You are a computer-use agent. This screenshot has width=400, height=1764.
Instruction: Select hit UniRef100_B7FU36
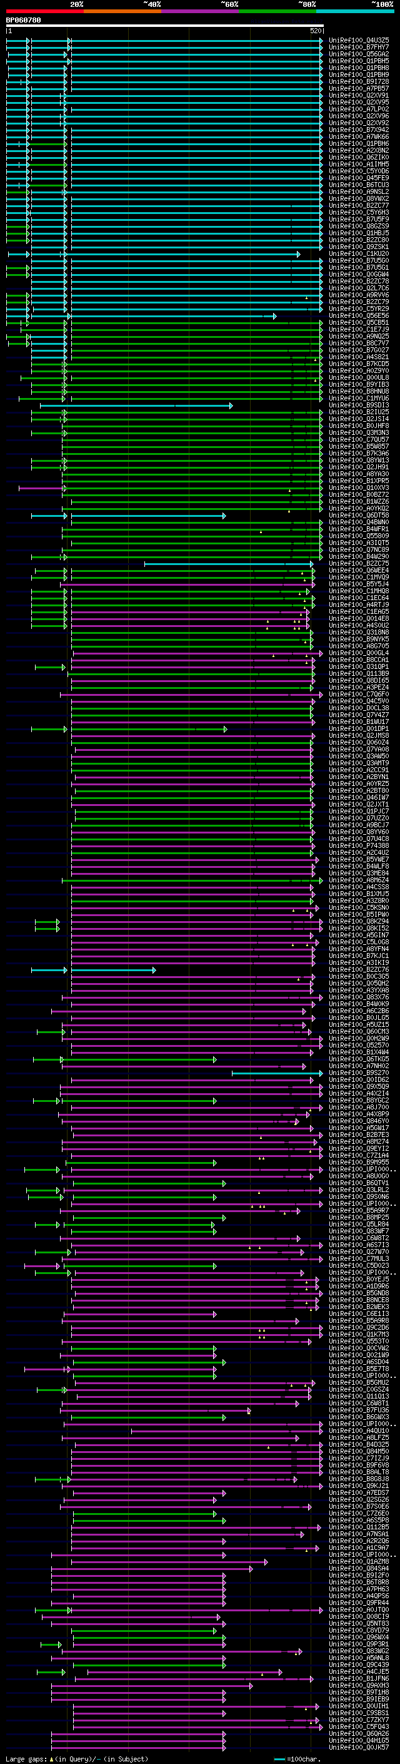pos(359,1410)
